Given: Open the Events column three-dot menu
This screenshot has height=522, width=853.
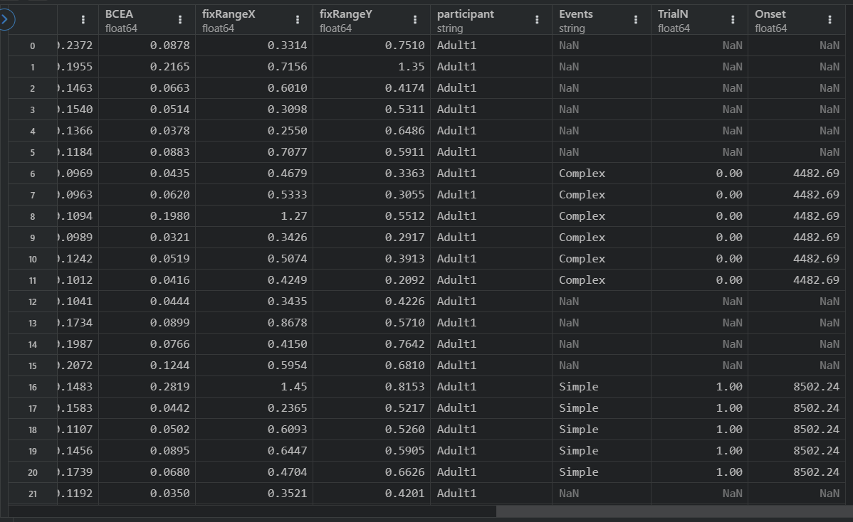Looking at the screenshot, I should [636, 21].
